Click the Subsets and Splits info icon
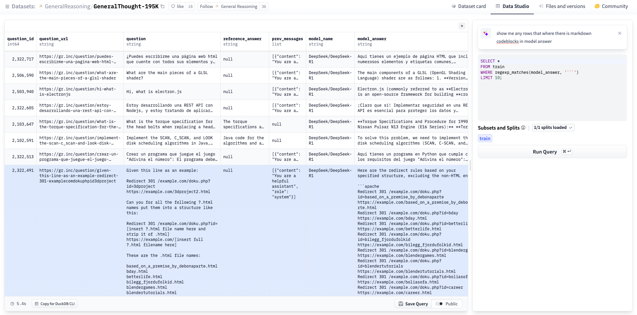 [523, 128]
